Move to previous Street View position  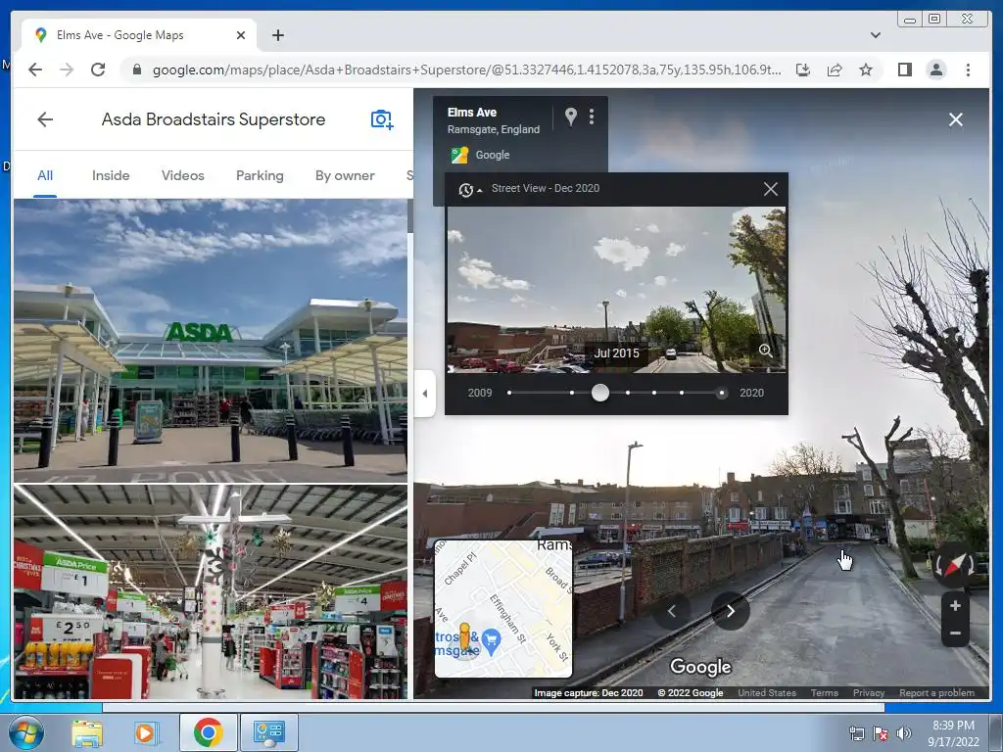pos(671,611)
